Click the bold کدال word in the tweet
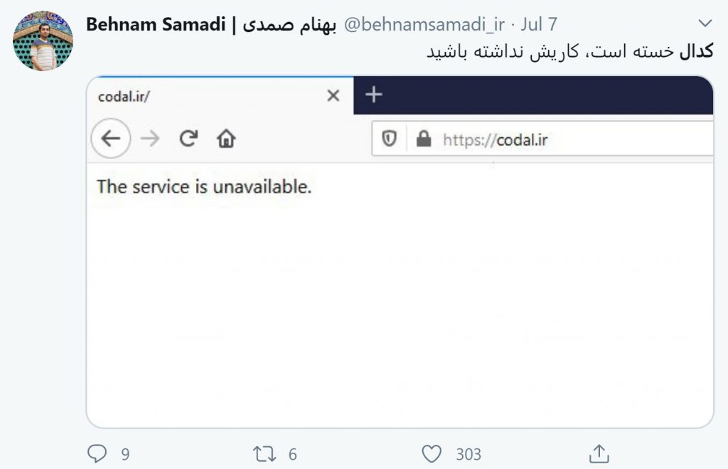The height and width of the screenshot is (469, 728). click(696, 51)
